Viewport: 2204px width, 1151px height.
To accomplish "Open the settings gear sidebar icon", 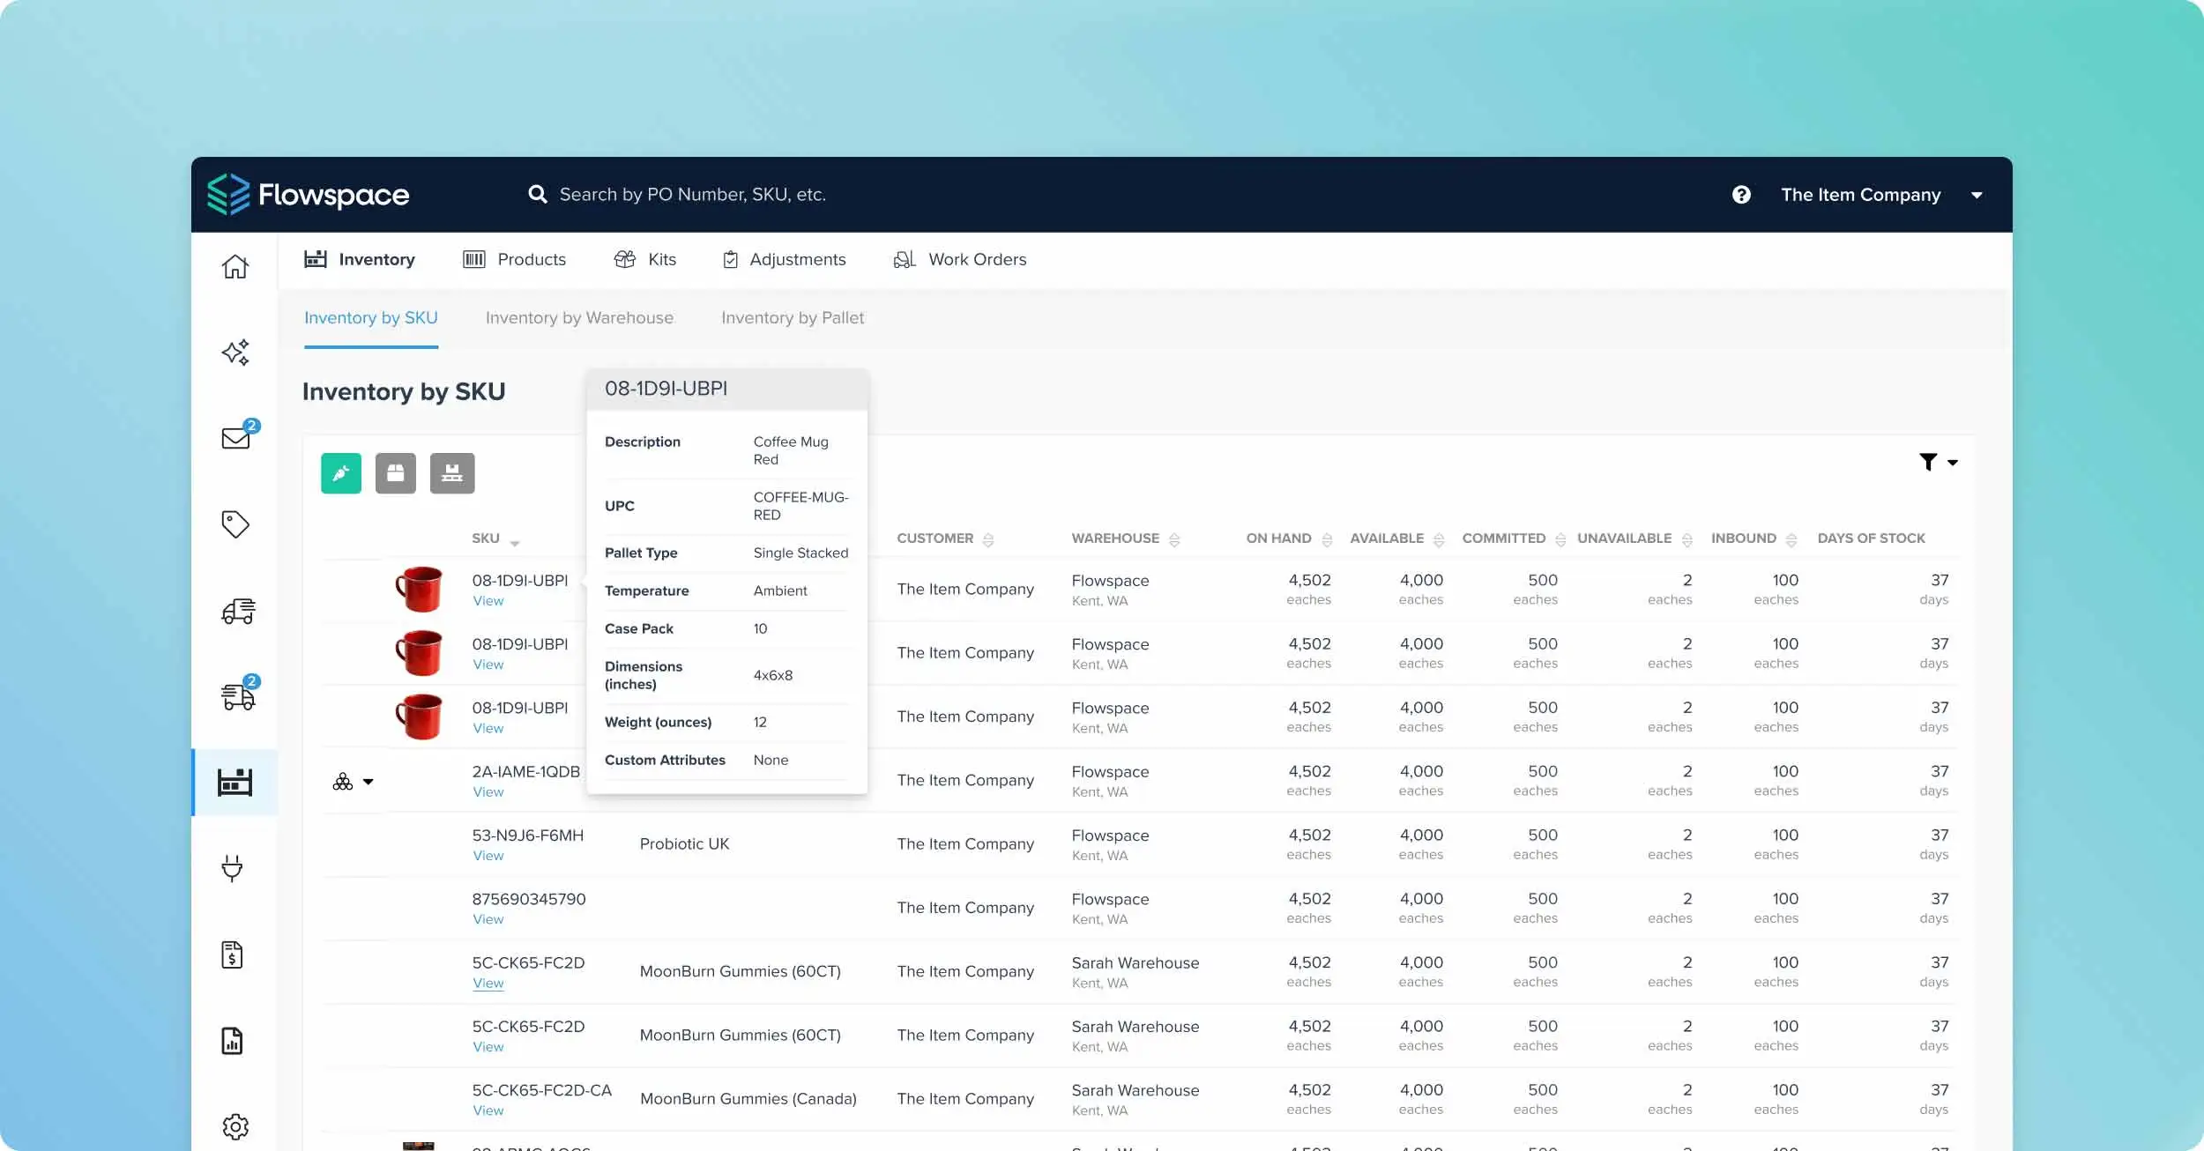I will coord(235,1126).
